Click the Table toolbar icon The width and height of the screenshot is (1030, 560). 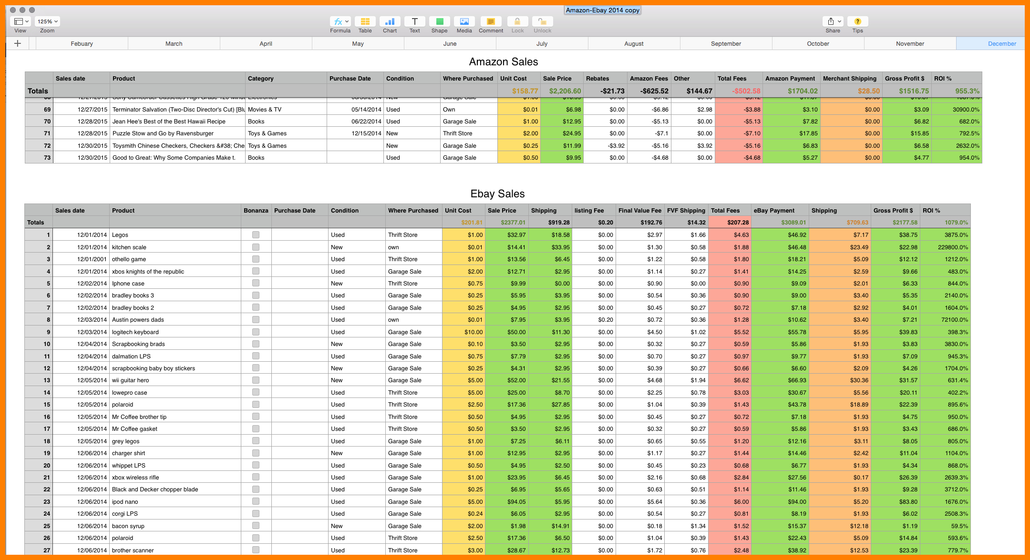click(x=365, y=21)
